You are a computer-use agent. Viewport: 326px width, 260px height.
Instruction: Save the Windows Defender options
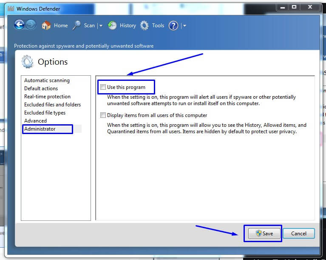(264, 233)
